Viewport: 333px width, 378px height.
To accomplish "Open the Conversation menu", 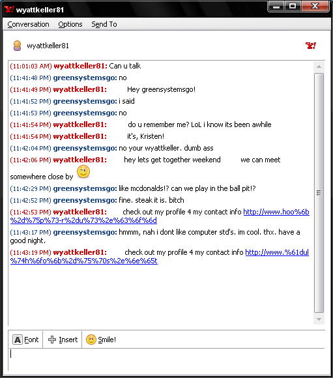I will [x=28, y=24].
